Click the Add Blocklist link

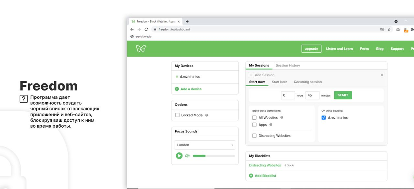coord(265,176)
